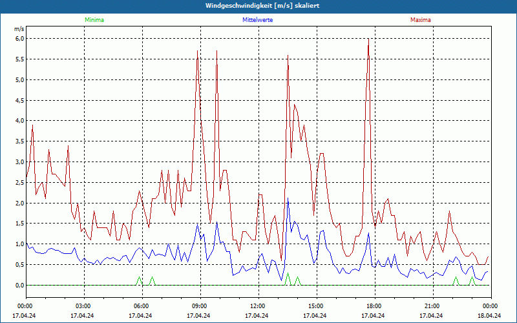Click the 06:00 time axis label
This screenshot has width=517, height=323.
(142, 306)
